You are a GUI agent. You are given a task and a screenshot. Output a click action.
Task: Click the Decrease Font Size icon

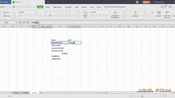tap(50, 12)
